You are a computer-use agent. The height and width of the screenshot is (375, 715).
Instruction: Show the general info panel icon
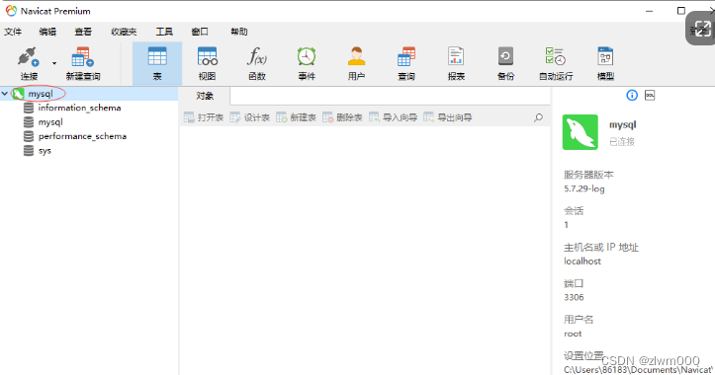coord(632,95)
